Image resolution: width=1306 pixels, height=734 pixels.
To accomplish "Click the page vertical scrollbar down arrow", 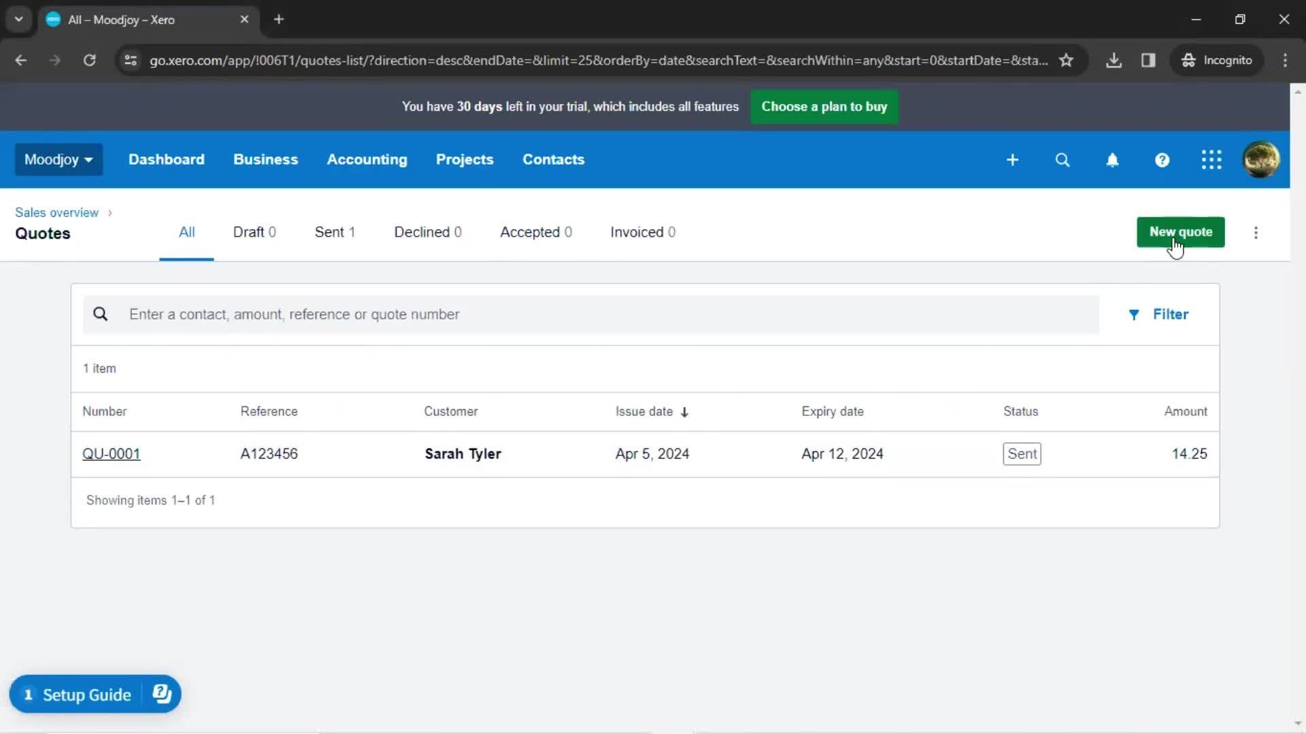I will pyautogui.click(x=1298, y=724).
